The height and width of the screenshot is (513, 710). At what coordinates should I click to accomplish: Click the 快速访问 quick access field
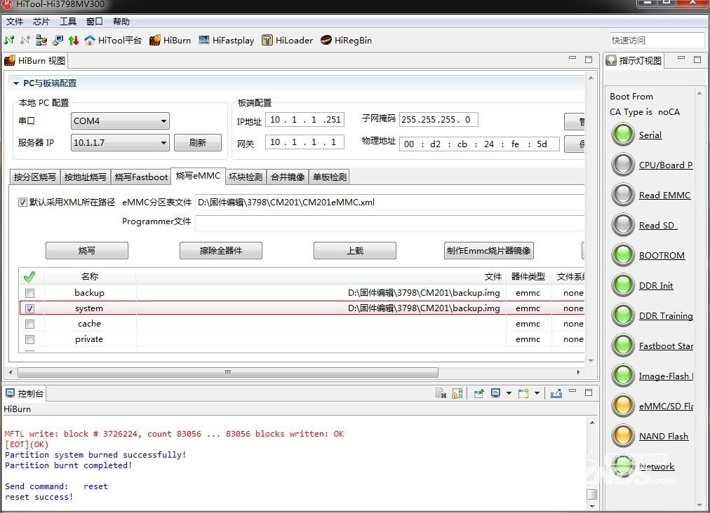657,40
